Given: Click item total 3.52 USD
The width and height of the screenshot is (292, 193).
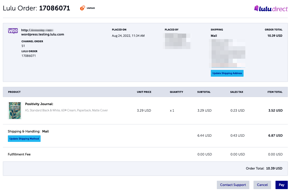Looking at the screenshot, I should [276, 111].
